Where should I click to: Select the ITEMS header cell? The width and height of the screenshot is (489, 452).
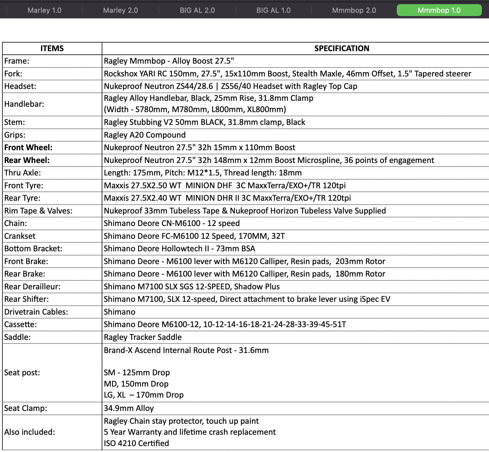coord(52,48)
